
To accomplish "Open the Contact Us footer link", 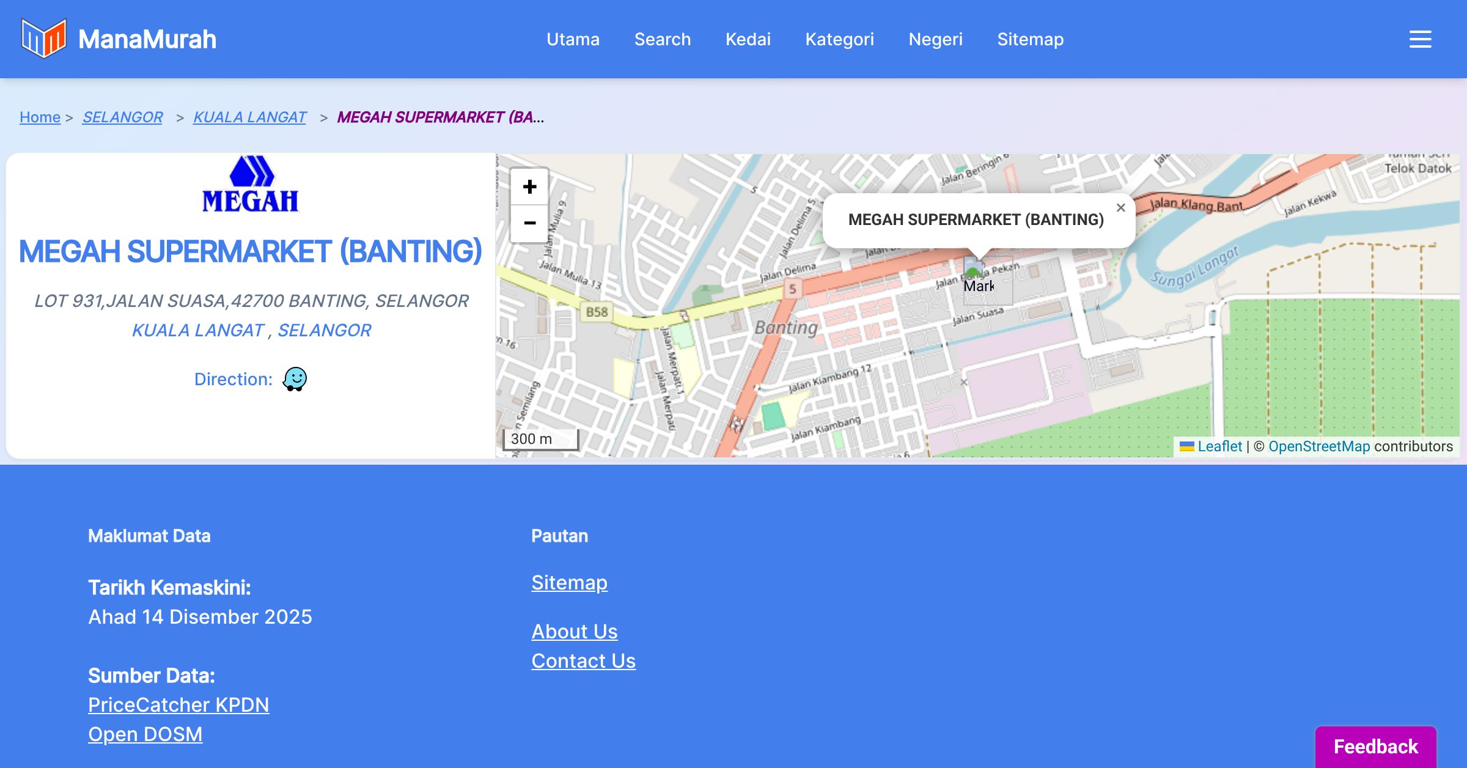I will coord(583,661).
